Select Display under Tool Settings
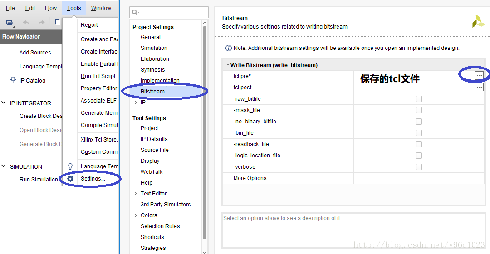The image size is (490, 254). click(x=150, y=161)
